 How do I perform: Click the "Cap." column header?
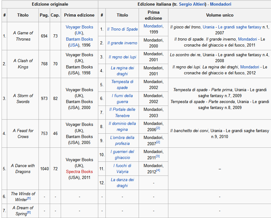(x=55, y=15)
